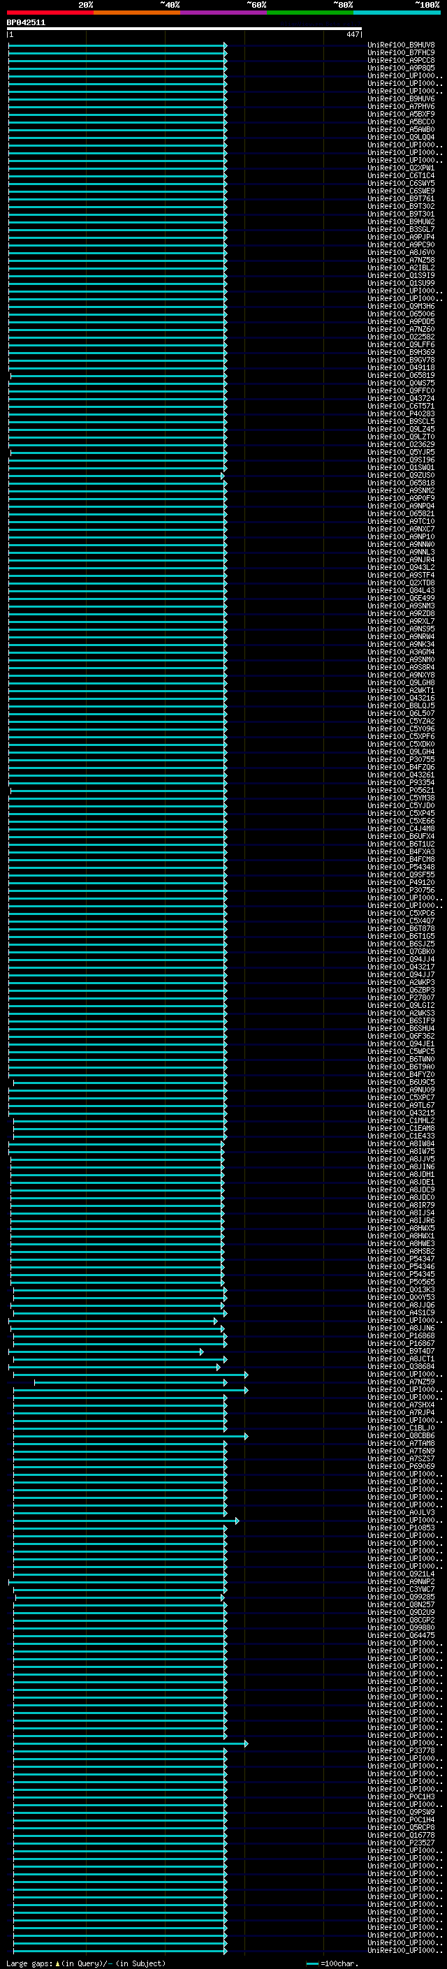This screenshot has height=1969, width=447.
Task: Open hit label UniRef100_A8JIN6
Action: coord(401,1166)
